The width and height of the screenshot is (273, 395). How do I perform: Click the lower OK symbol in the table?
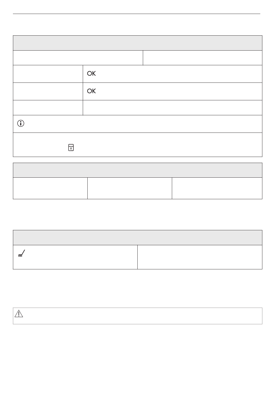tap(91, 91)
